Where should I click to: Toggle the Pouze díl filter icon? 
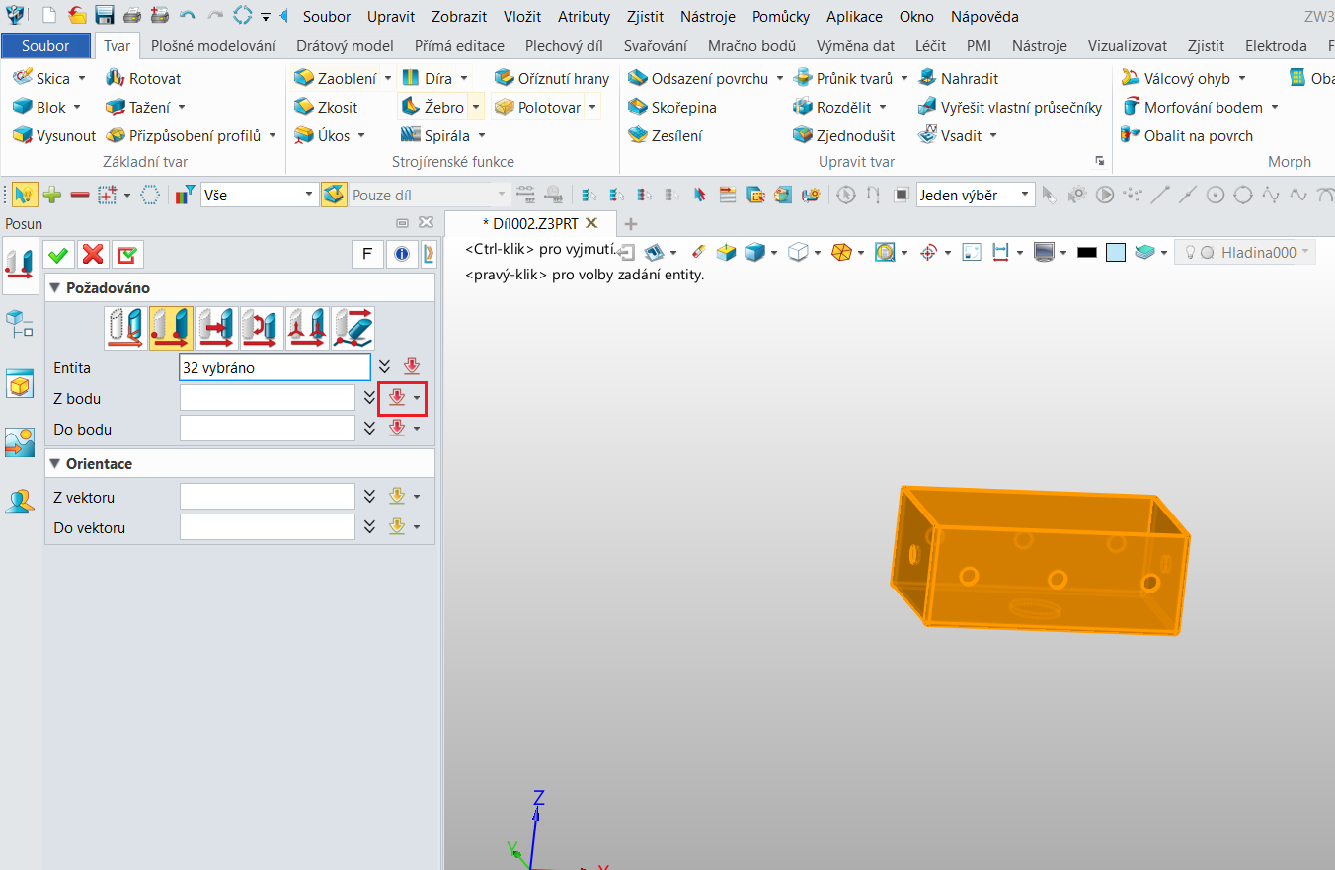point(335,196)
